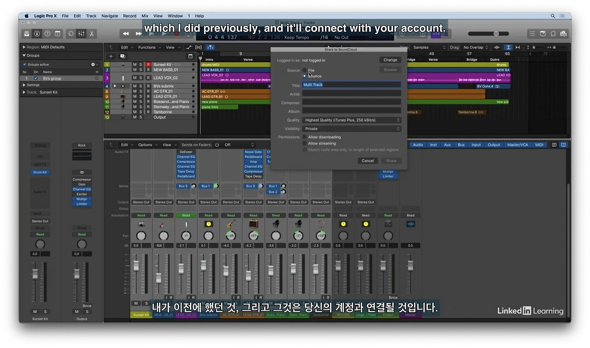Toggle Sends on Faders power button
Screen dimensions: 590x348
tap(217, 145)
